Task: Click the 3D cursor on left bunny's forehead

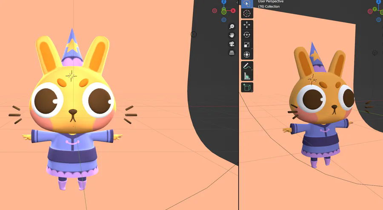Action: click(71, 76)
